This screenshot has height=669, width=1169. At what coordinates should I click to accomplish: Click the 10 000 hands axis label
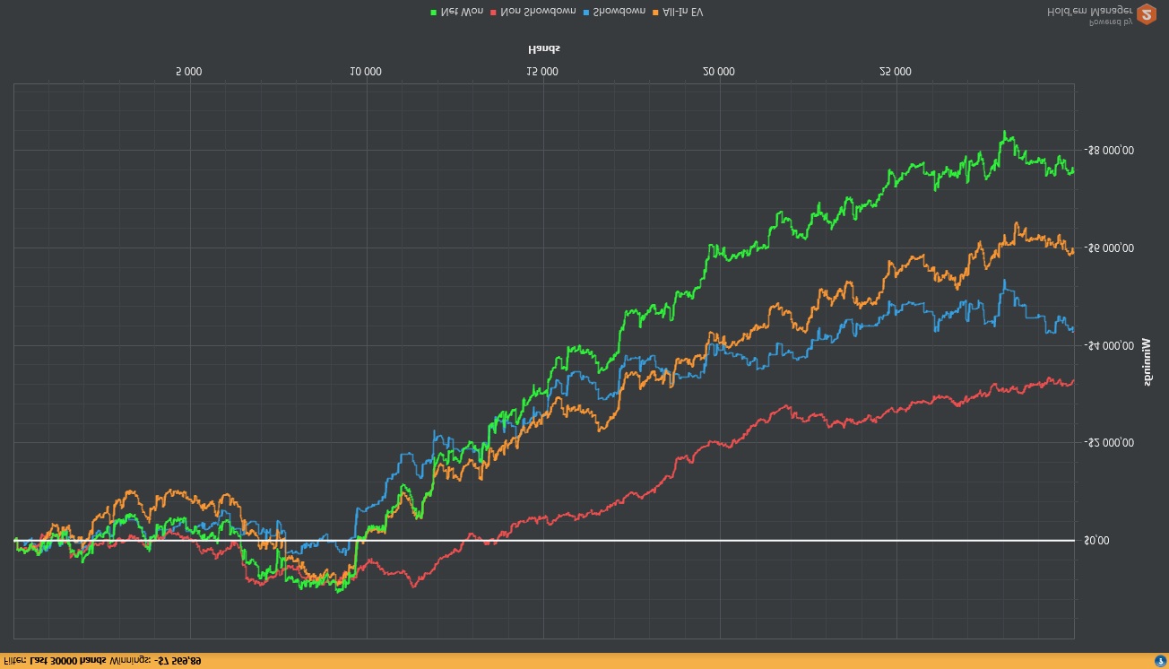pyautogui.click(x=365, y=72)
